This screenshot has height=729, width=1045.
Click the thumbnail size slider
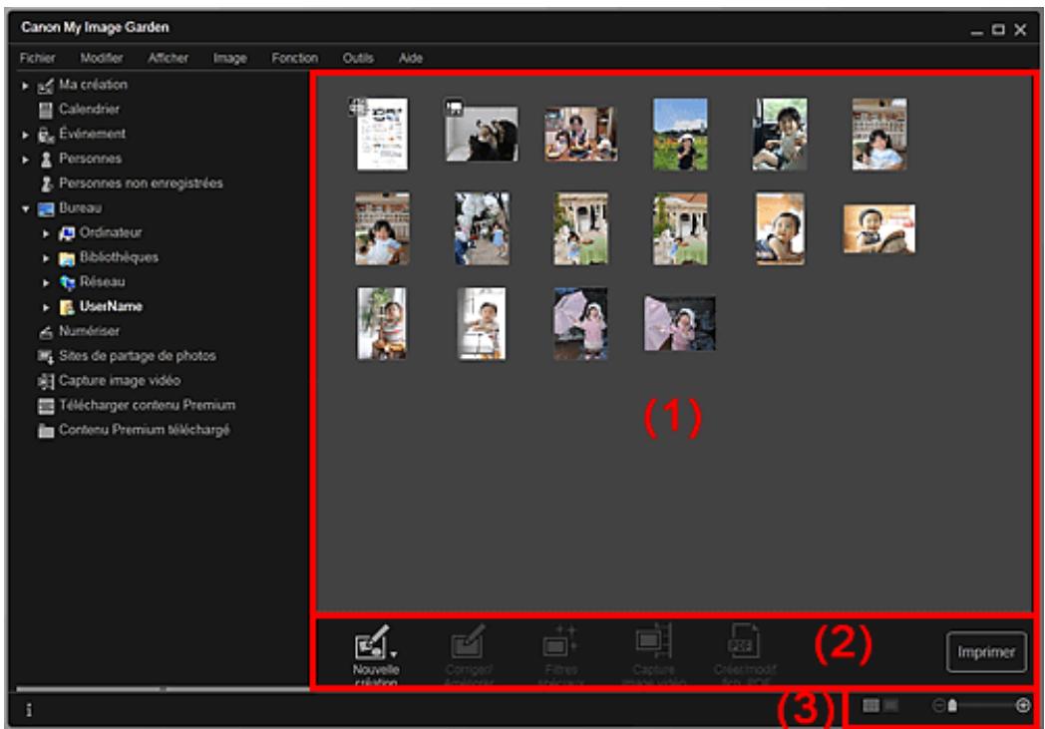982,706
